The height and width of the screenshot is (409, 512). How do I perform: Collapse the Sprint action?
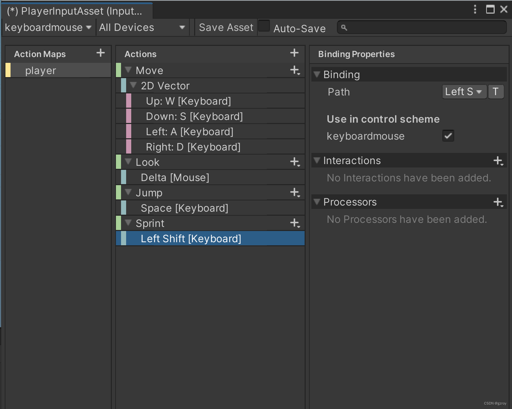[128, 223]
